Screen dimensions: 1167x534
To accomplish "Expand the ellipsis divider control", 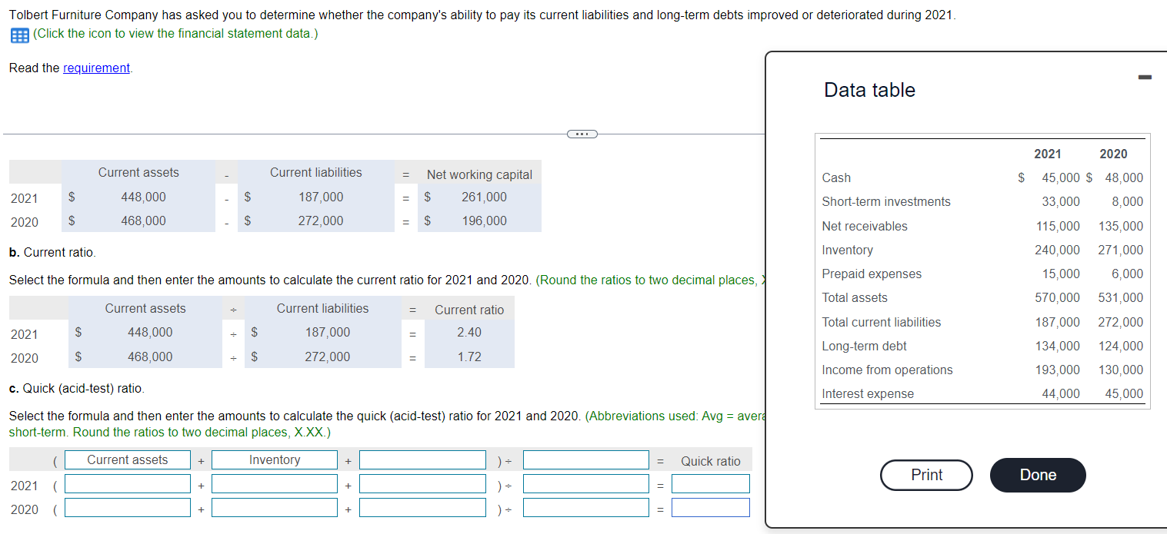I will [x=582, y=133].
